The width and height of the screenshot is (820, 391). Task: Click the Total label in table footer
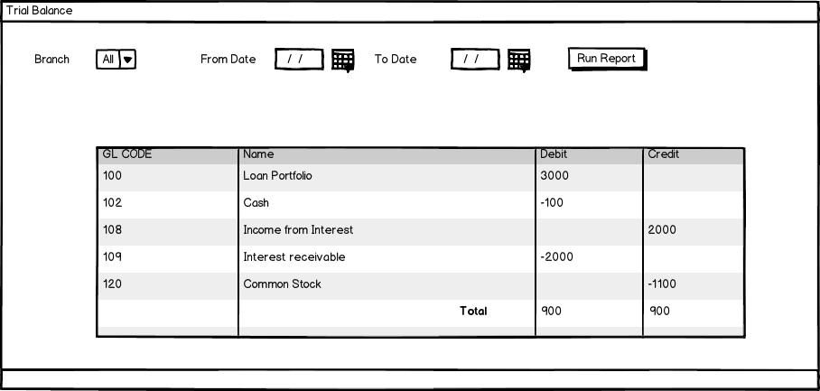coord(473,312)
